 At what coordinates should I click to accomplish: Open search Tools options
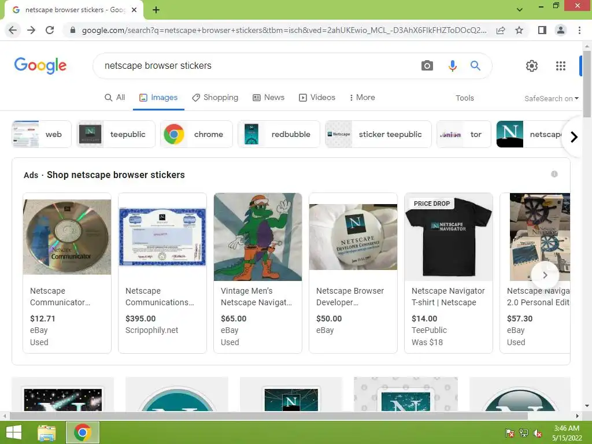tap(464, 98)
